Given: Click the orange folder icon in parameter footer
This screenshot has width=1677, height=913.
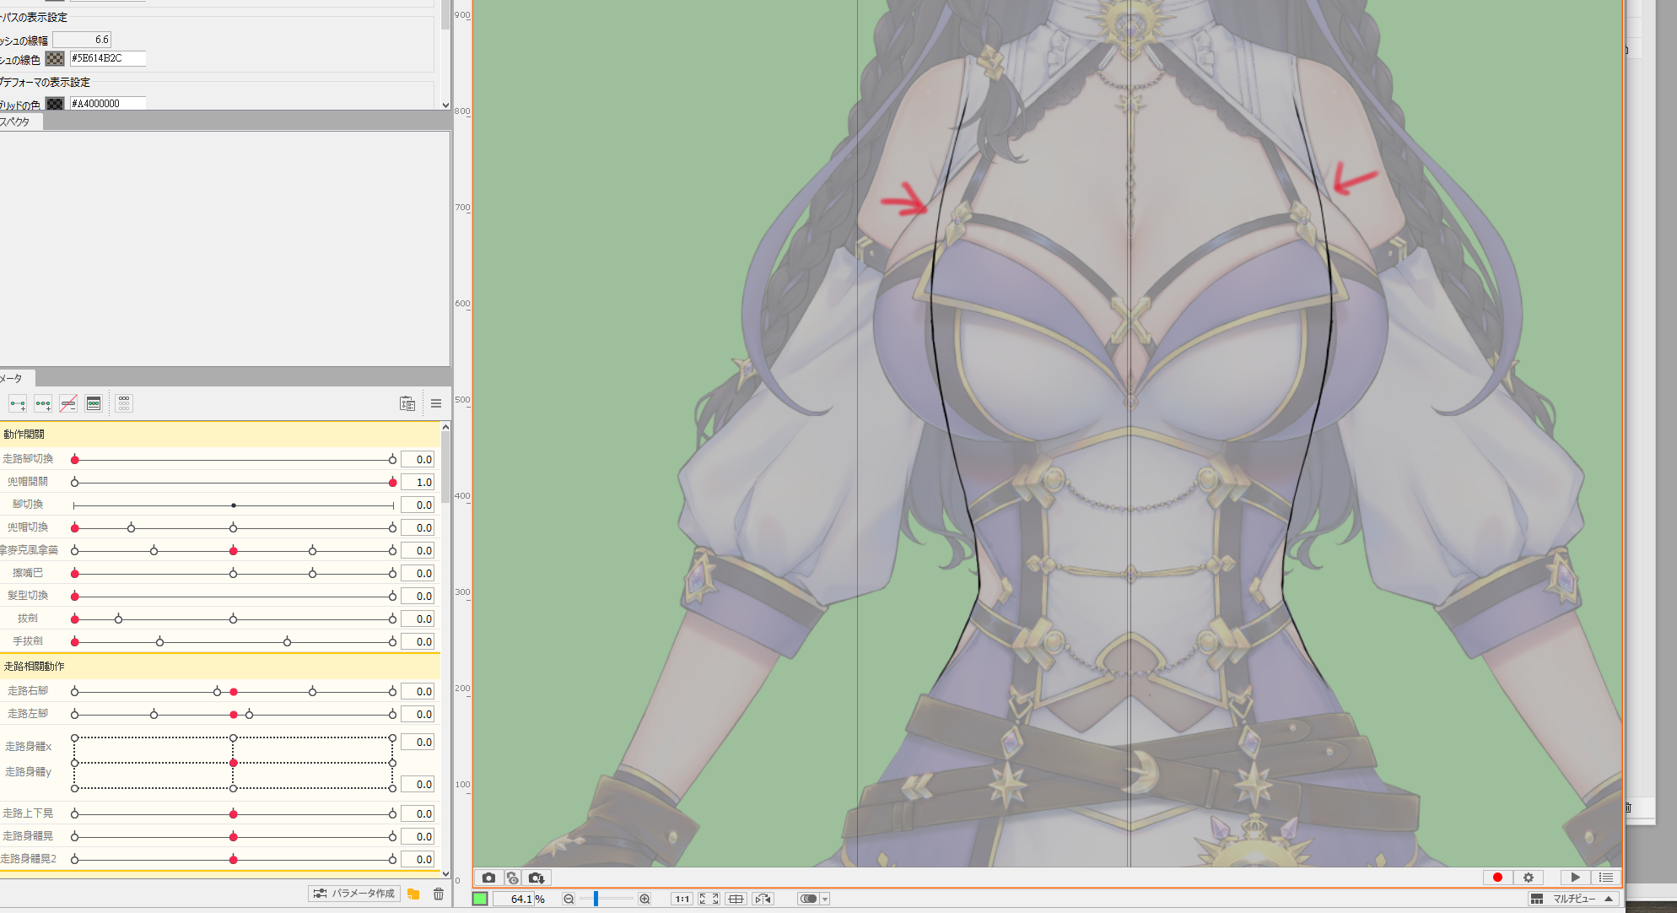Looking at the screenshot, I should tap(413, 894).
